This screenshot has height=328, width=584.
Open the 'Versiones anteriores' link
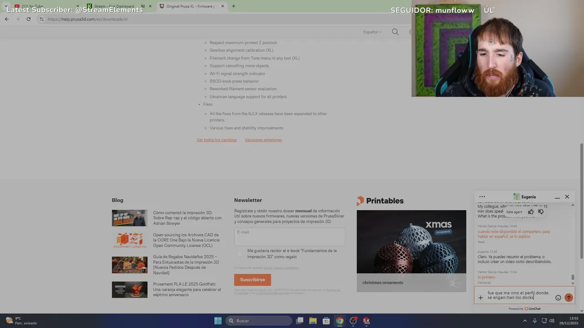263,140
